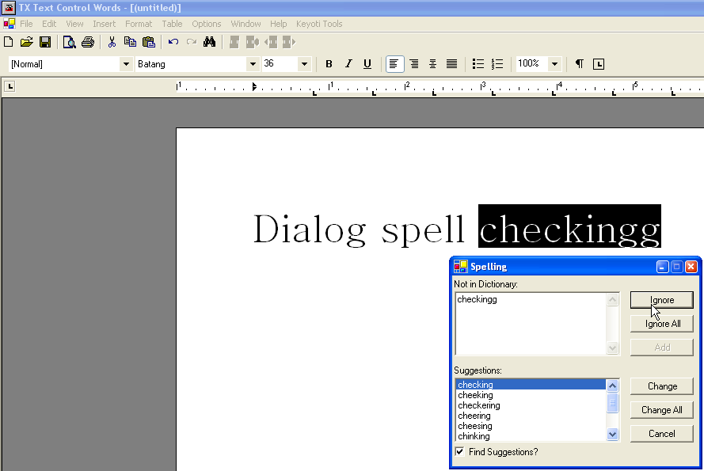Click the highlighted word "checkingg" in the document
The image size is (704, 471).
569,226
